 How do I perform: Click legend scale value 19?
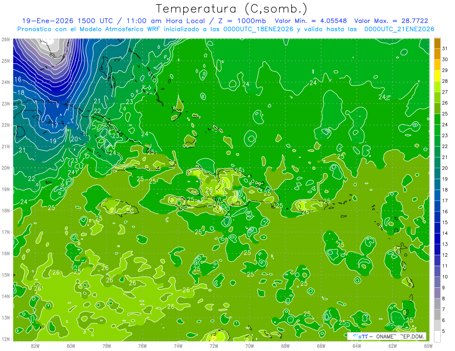point(445,179)
